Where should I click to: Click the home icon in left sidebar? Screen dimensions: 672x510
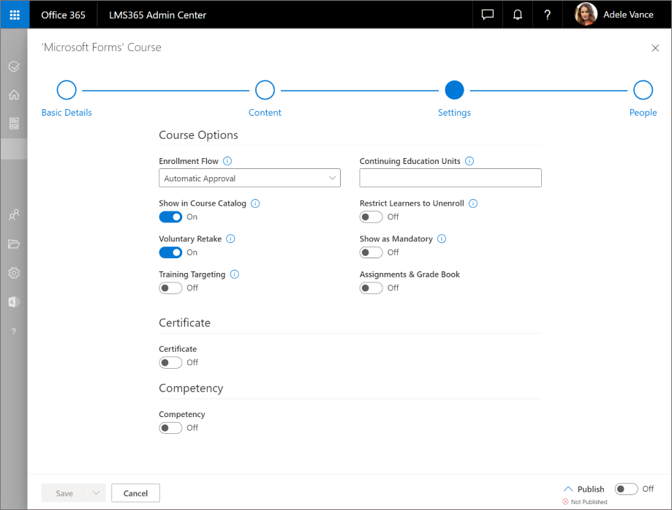[x=14, y=95]
